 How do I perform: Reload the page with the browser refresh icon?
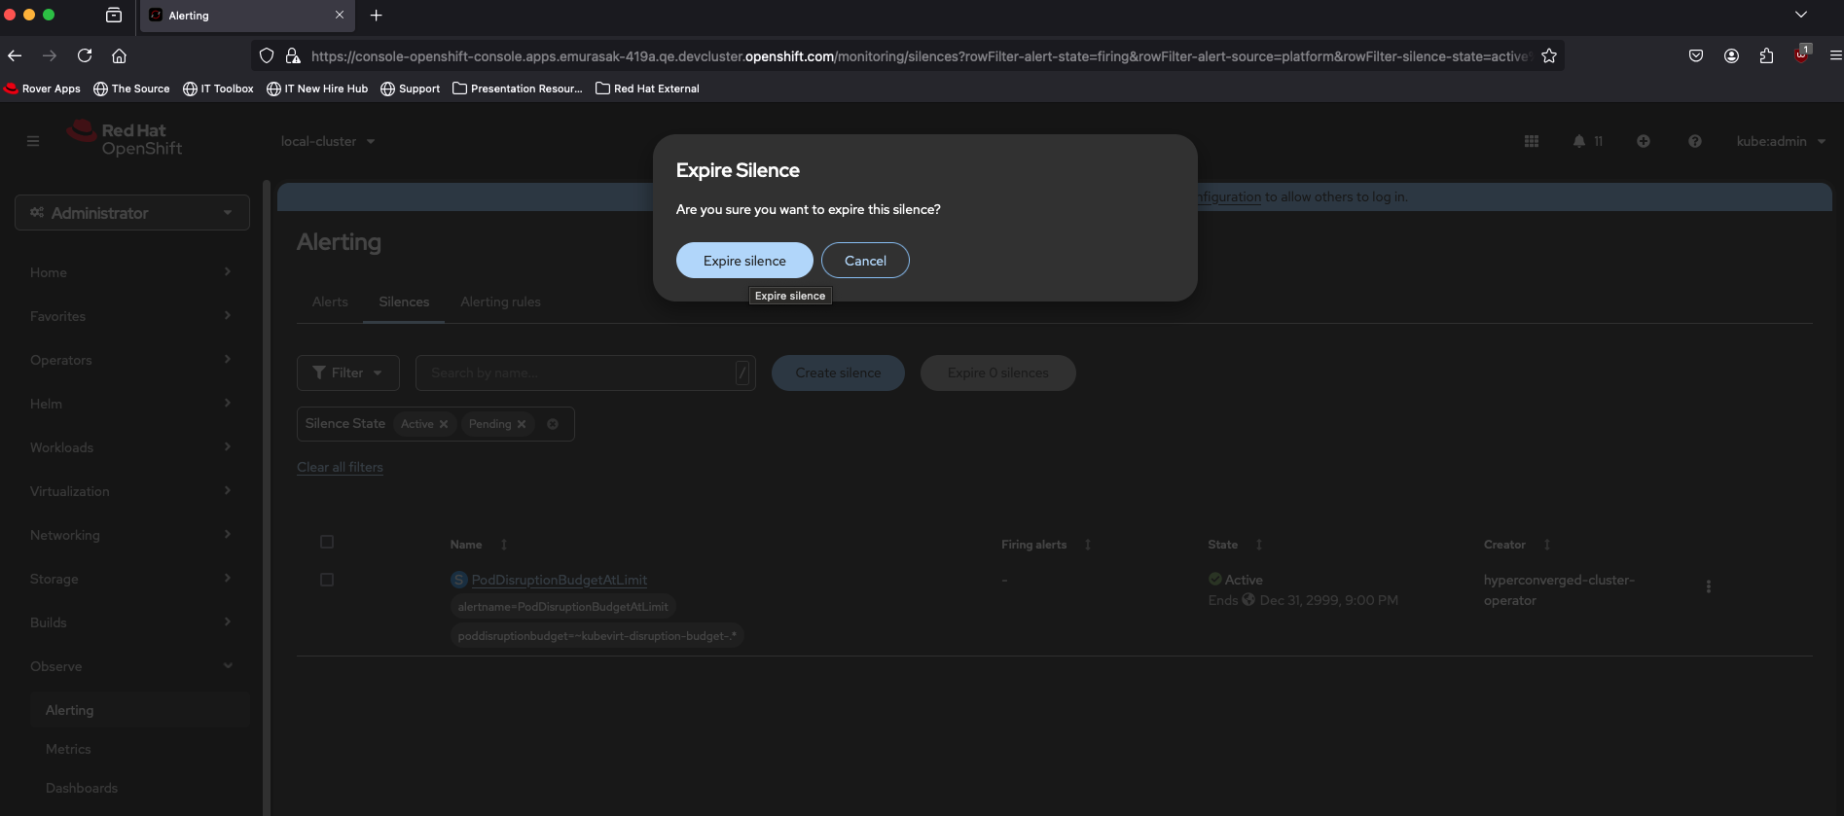point(85,55)
